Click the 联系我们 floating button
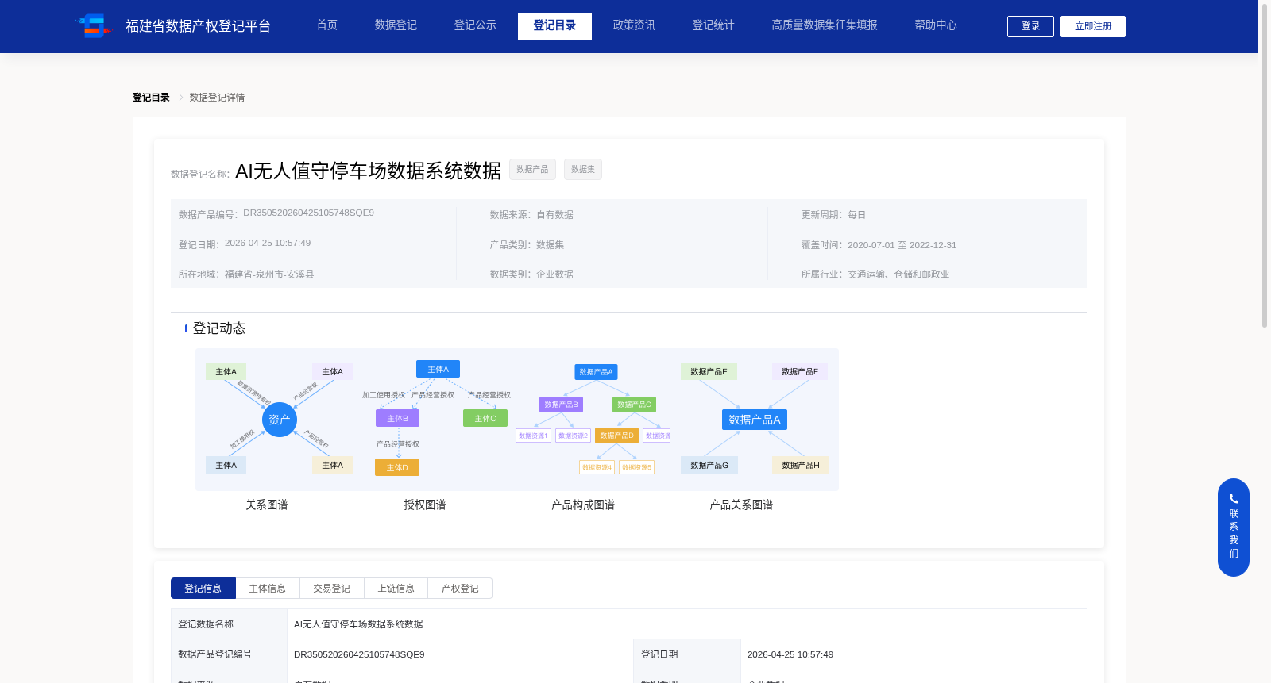The height and width of the screenshot is (683, 1271). 1234,528
